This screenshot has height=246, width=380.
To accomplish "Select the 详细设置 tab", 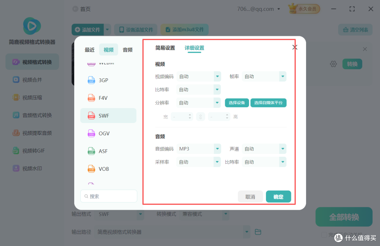I will [x=194, y=48].
